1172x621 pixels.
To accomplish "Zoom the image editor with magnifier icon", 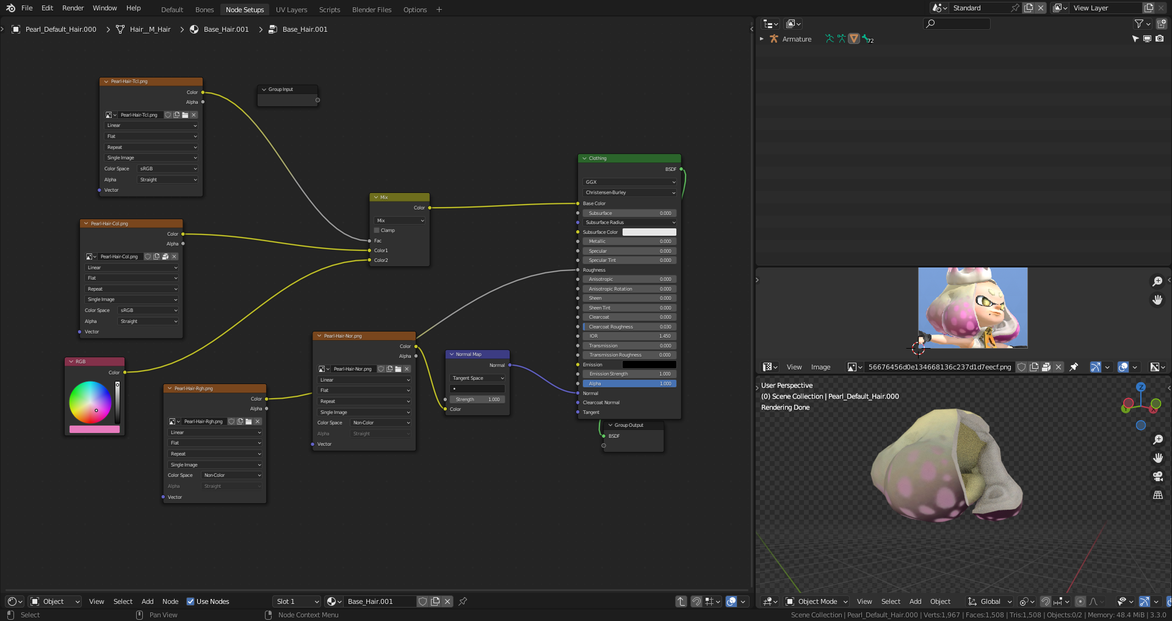I will tap(1157, 281).
